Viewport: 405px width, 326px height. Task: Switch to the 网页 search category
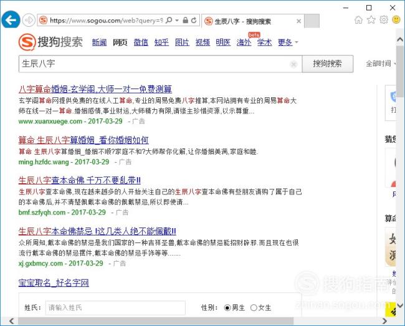pyautogui.click(x=120, y=42)
